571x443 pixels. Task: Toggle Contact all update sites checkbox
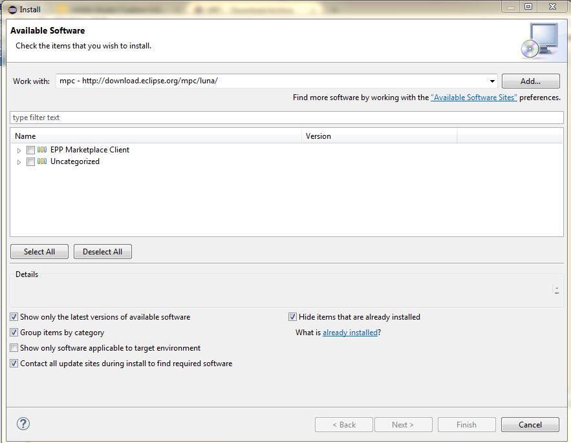[x=14, y=364]
